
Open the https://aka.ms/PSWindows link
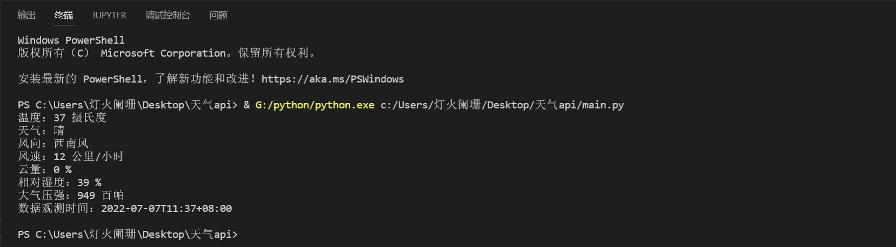point(332,79)
